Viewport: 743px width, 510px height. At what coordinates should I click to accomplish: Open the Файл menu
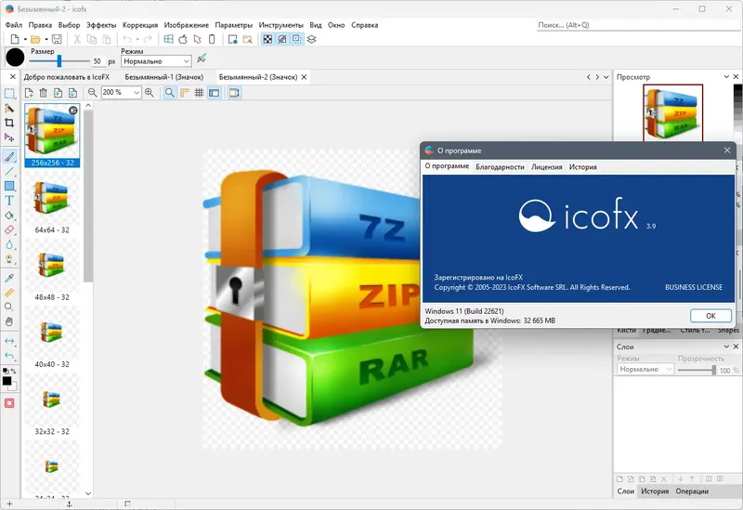tap(14, 25)
